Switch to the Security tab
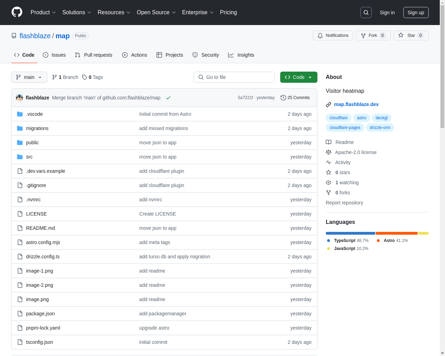 coord(206,55)
